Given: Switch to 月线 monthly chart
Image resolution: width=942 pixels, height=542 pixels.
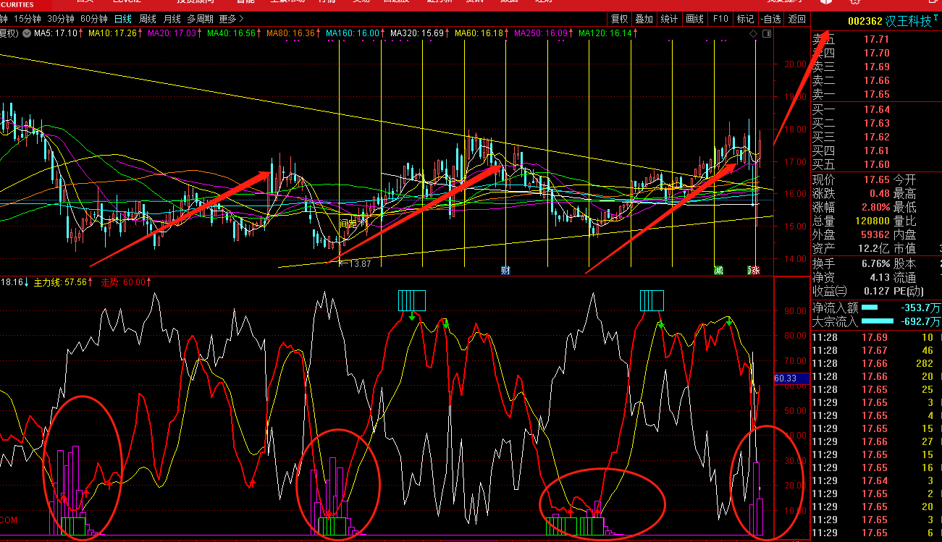Looking at the screenshot, I should [x=172, y=19].
